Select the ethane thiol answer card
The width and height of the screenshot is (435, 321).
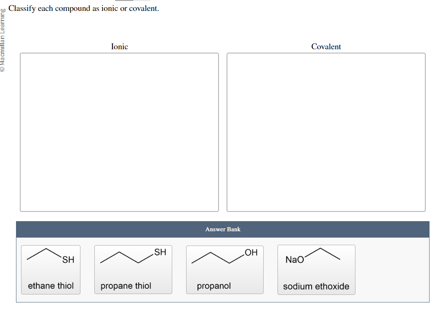pos(51,270)
